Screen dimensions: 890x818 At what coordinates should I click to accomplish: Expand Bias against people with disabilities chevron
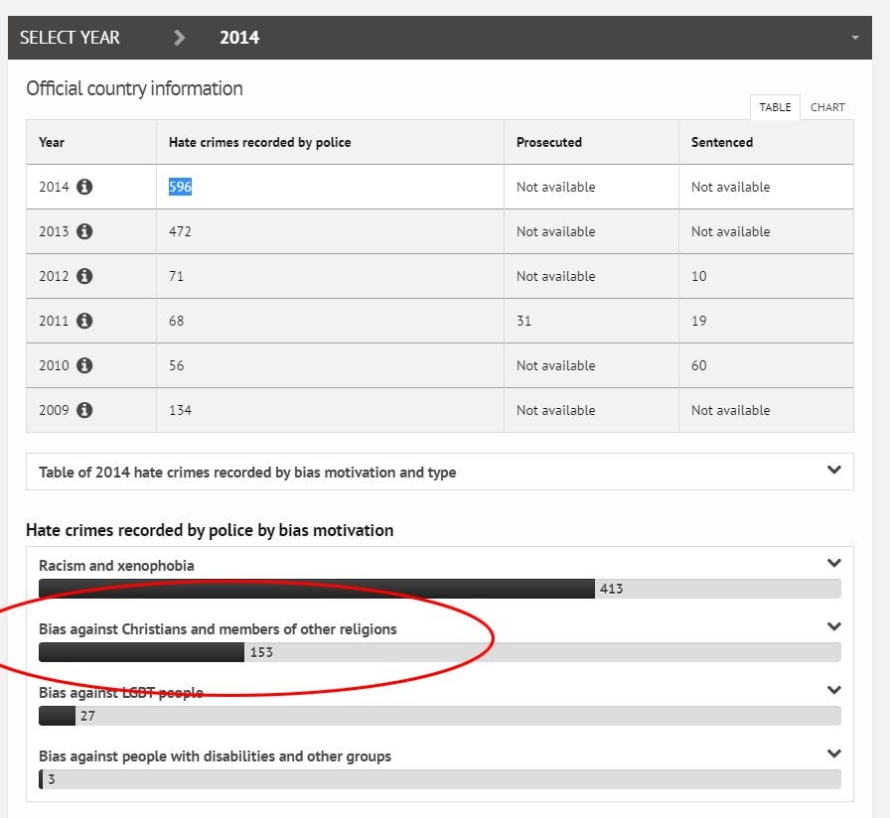coord(833,753)
